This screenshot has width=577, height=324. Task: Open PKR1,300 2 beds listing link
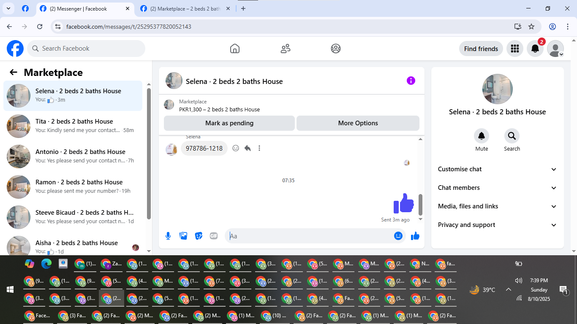click(x=219, y=109)
